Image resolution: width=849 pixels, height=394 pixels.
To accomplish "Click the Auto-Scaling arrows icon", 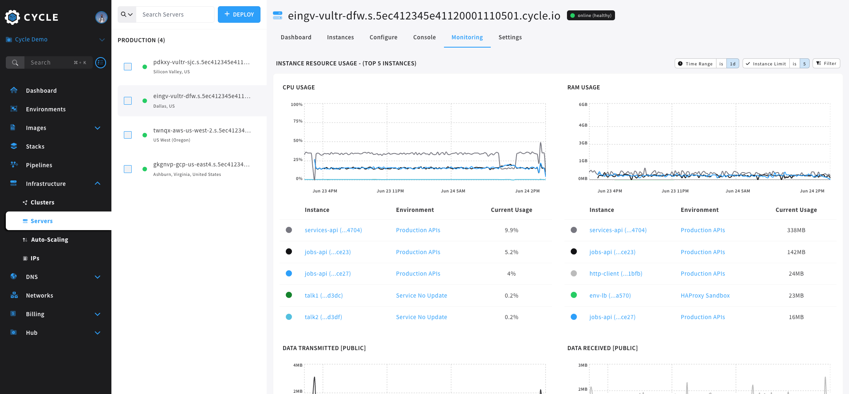I will 25,240.
